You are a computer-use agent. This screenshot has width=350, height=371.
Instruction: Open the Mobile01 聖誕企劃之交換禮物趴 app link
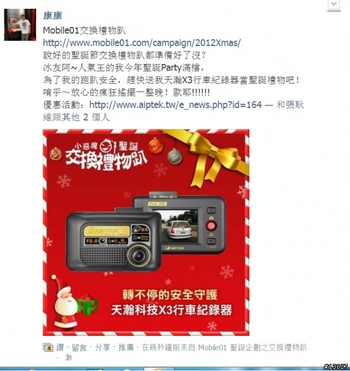[252, 347]
